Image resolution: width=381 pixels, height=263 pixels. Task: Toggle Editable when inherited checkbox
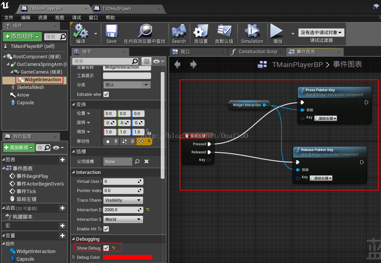[106, 94]
